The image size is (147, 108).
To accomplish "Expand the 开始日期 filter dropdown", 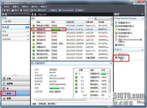I will click(28, 39).
